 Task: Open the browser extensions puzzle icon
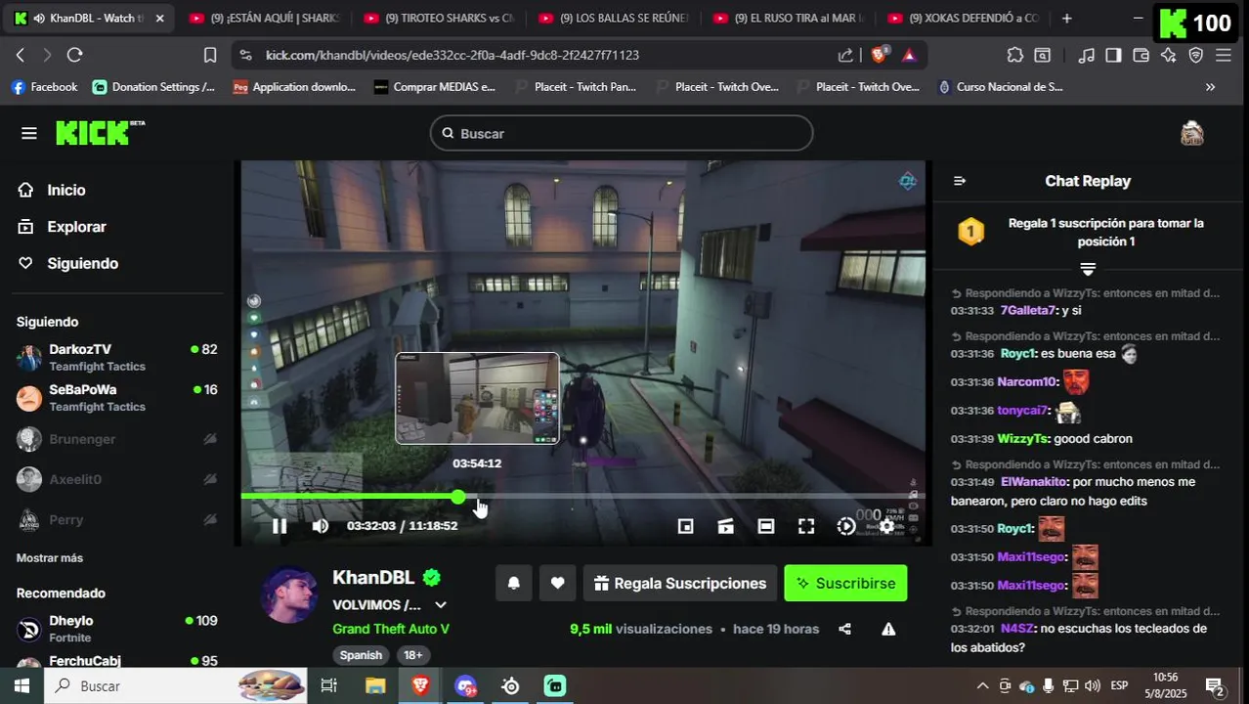tap(1015, 56)
